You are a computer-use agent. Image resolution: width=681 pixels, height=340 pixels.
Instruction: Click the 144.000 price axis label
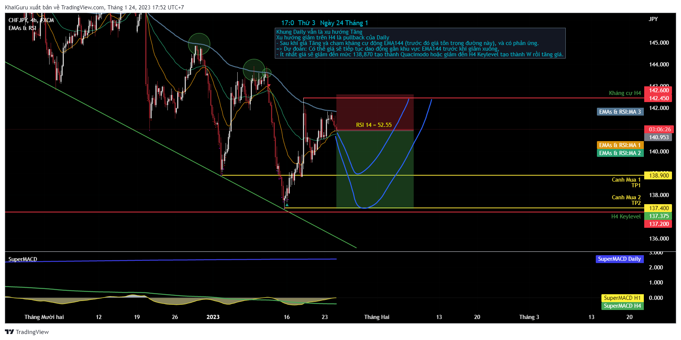659,65
